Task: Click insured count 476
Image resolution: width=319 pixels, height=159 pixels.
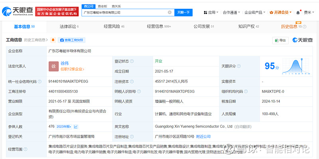Action: (51, 126)
